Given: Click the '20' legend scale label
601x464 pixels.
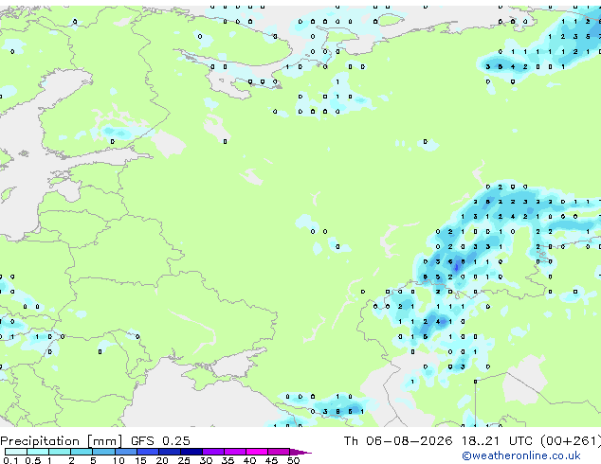Looking at the screenshot, I should click(x=162, y=460).
